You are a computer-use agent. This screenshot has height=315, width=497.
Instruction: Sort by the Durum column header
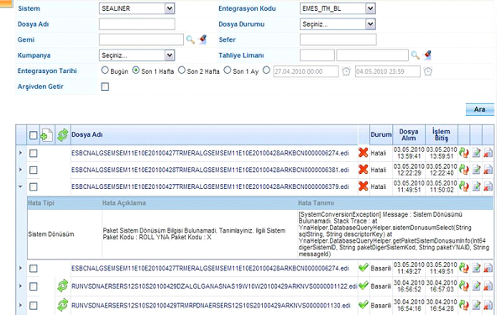tap(381, 134)
